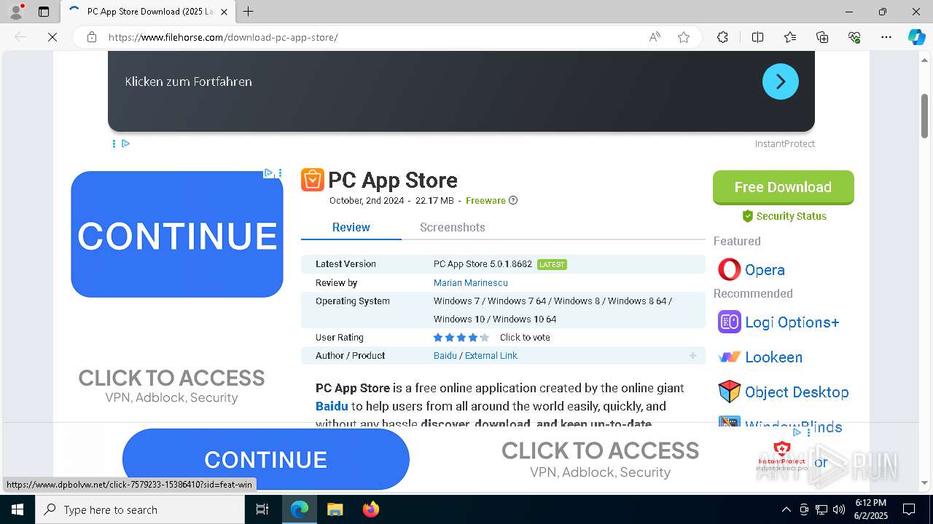
Task: Click the LATEST version badge
Action: coord(552,265)
